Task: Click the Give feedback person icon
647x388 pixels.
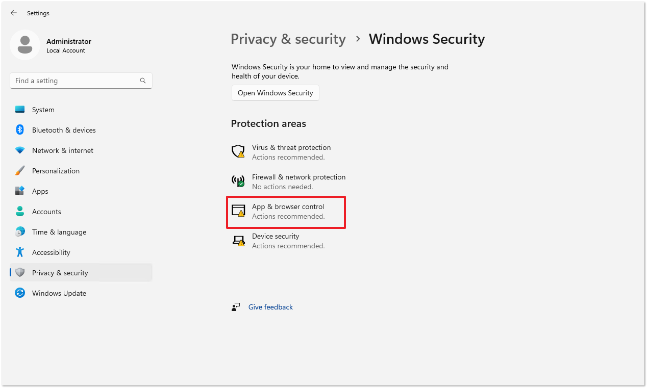Action: click(x=236, y=307)
